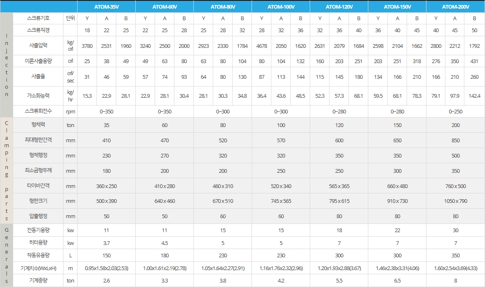Click the 스크류기호 row label

tap(38, 18)
